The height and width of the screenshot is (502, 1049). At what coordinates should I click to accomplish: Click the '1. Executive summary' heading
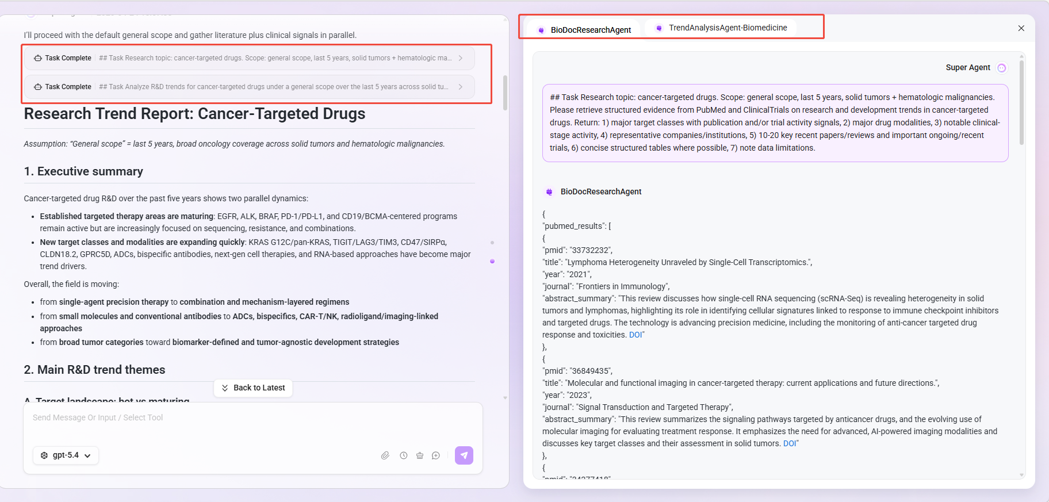tap(83, 171)
